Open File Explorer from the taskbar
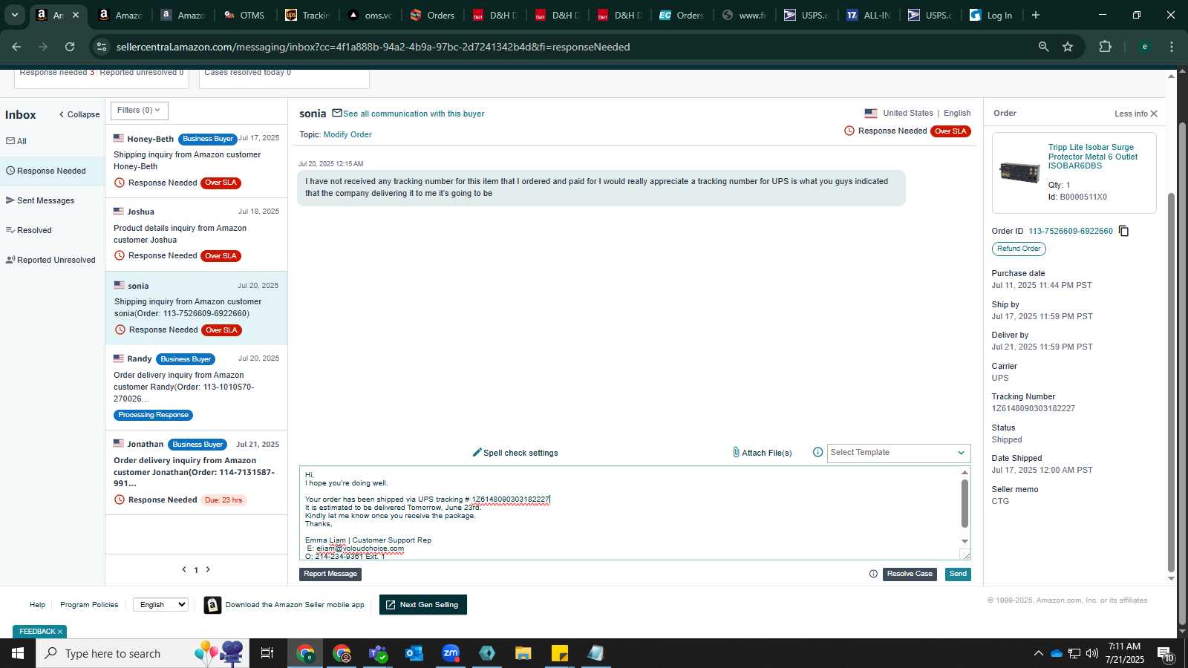The height and width of the screenshot is (668, 1188). (x=523, y=653)
